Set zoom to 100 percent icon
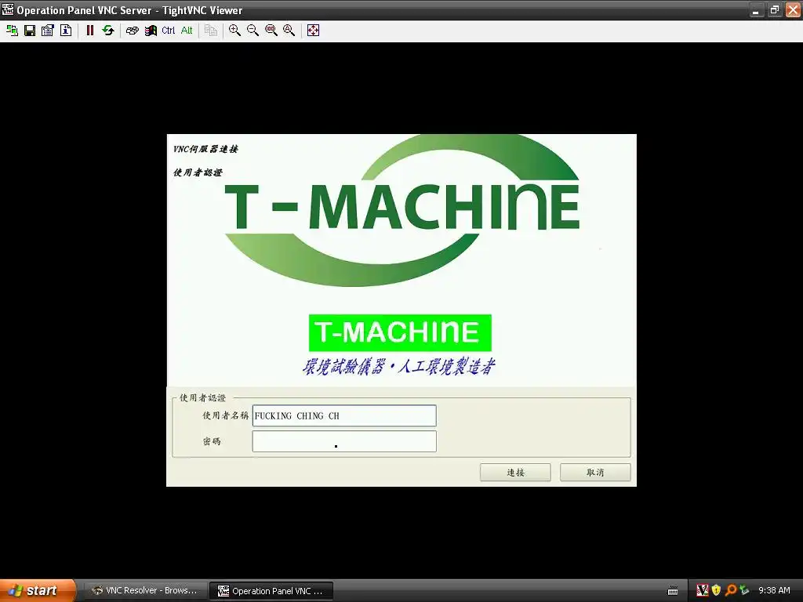Image resolution: width=803 pixels, height=602 pixels. tap(271, 31)
